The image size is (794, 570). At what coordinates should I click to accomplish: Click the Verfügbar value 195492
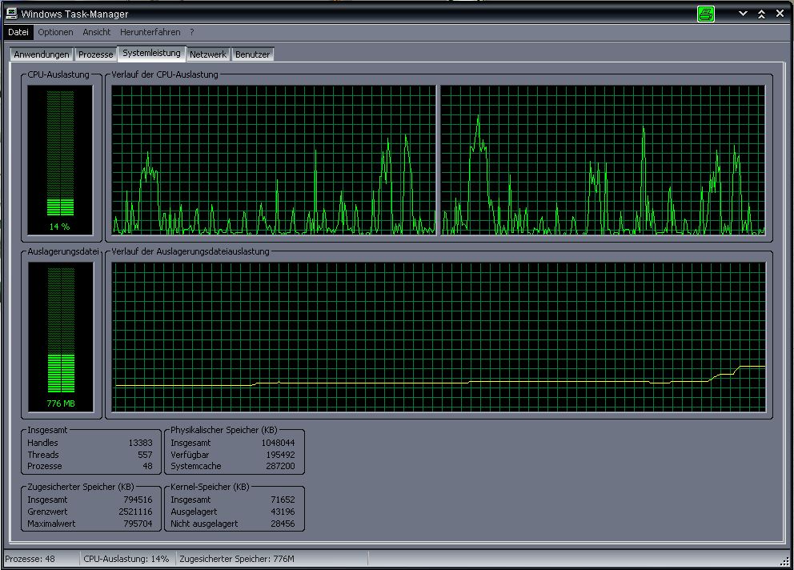[280, 455]
